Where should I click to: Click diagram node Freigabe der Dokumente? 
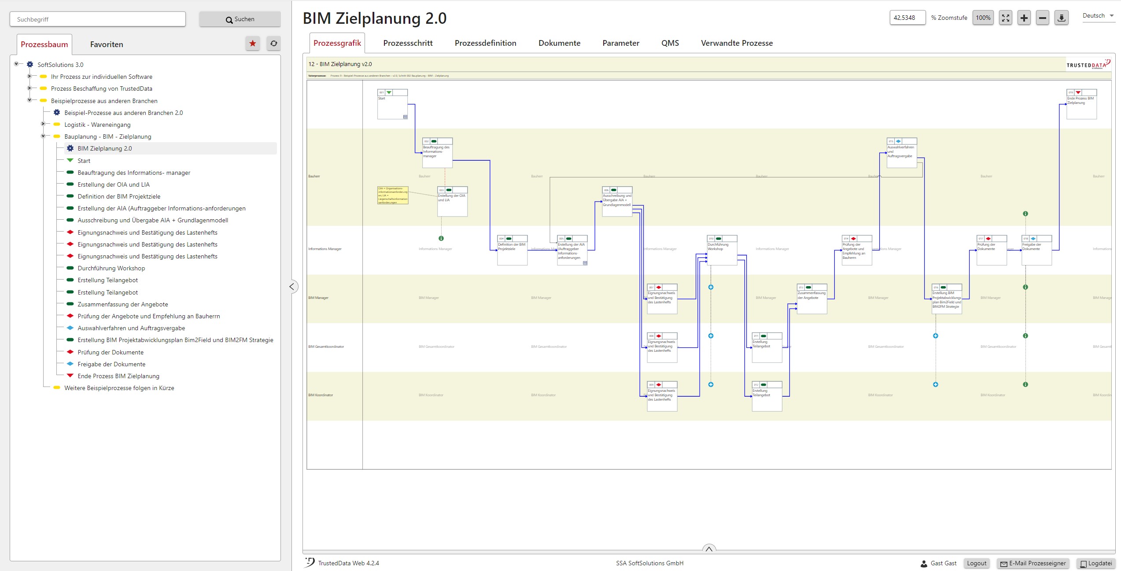click(1036, 250)
